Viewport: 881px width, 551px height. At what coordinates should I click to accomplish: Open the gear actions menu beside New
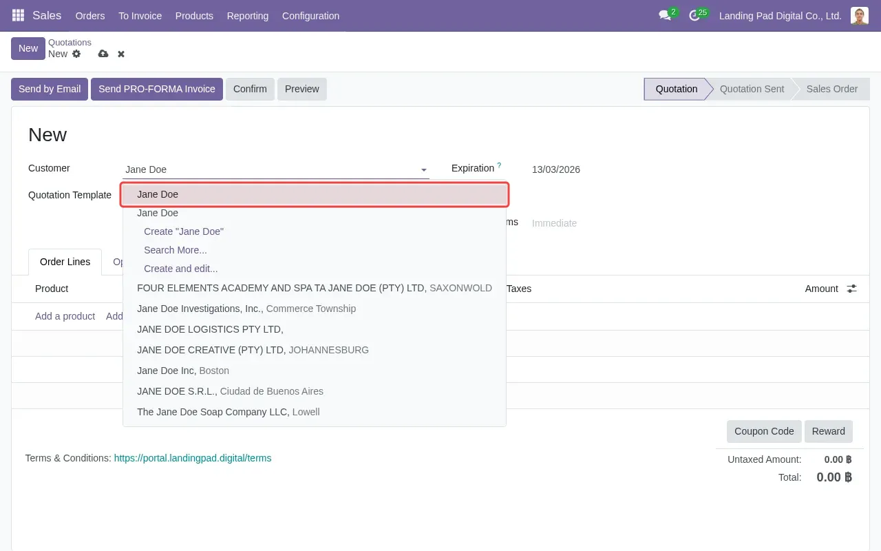pyautogui.click(x=76, y=54)
